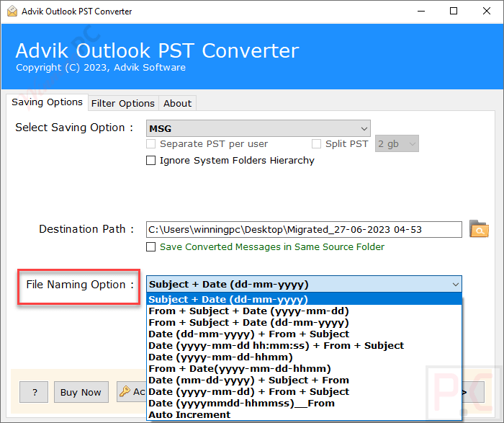Image resolution: width=504 pixels, height=423 pixels.
Task: Switch to the Filter Options tab
Action: point(123,103)
